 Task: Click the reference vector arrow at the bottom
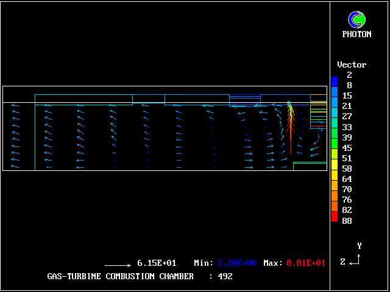(x=118, y=265)
